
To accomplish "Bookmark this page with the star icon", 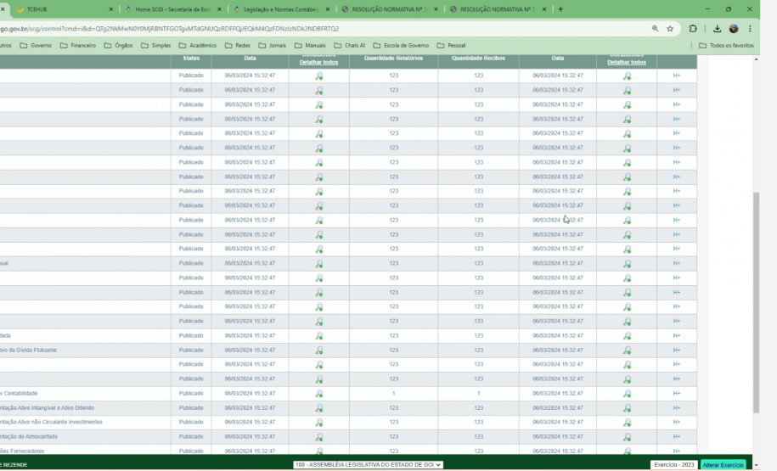I will point(670,28).
